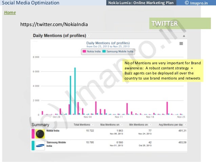Click help icon next to Max Mentions on
Screen dimensions: 216x162
(122, 125)
